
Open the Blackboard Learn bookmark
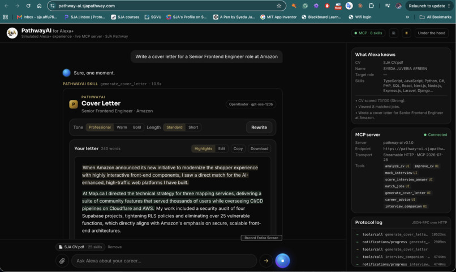pyautogui.click(x=321, y=17)
